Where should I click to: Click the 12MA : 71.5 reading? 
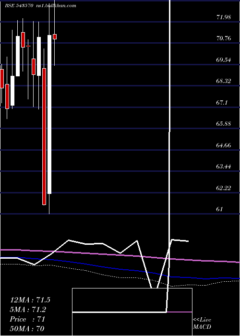[x=30, y=300]
